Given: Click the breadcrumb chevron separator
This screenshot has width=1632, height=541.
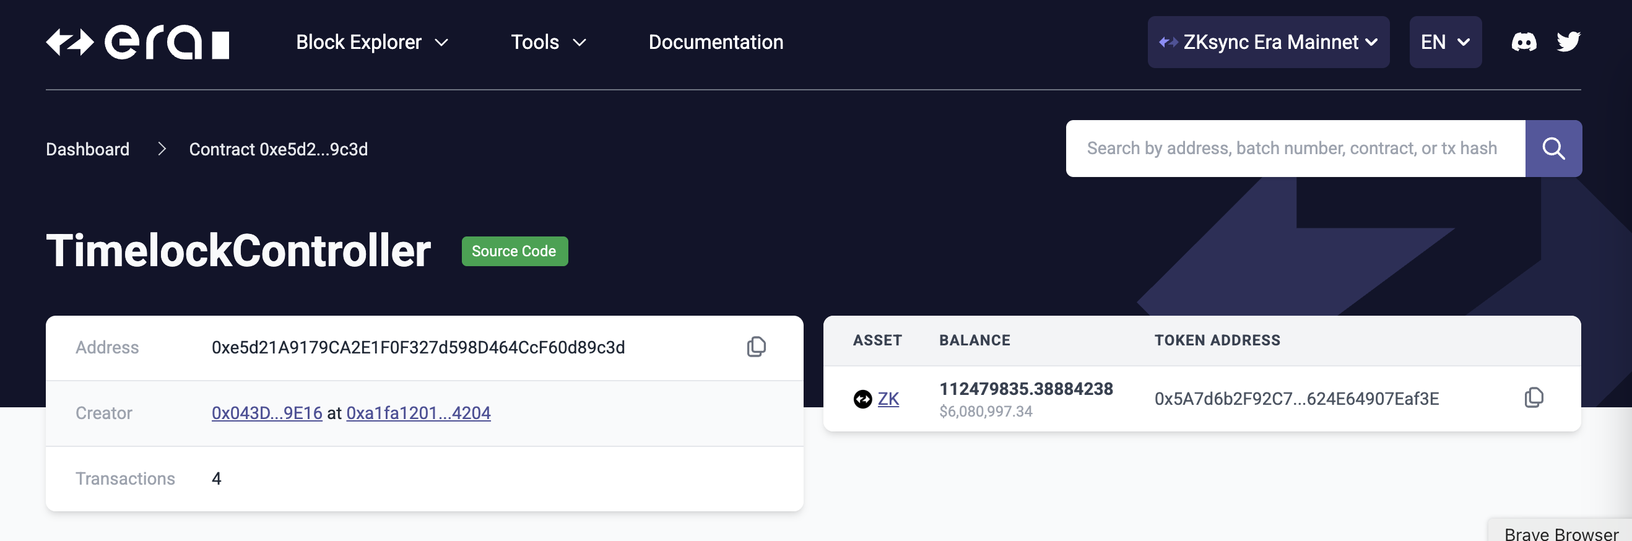Looking at the screenshot, I should click(162, 150).
